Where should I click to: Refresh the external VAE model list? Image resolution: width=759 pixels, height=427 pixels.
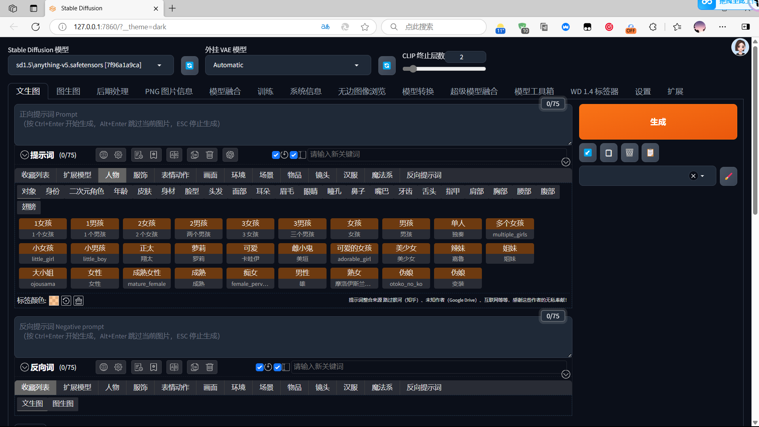click(x=387, y=66)
